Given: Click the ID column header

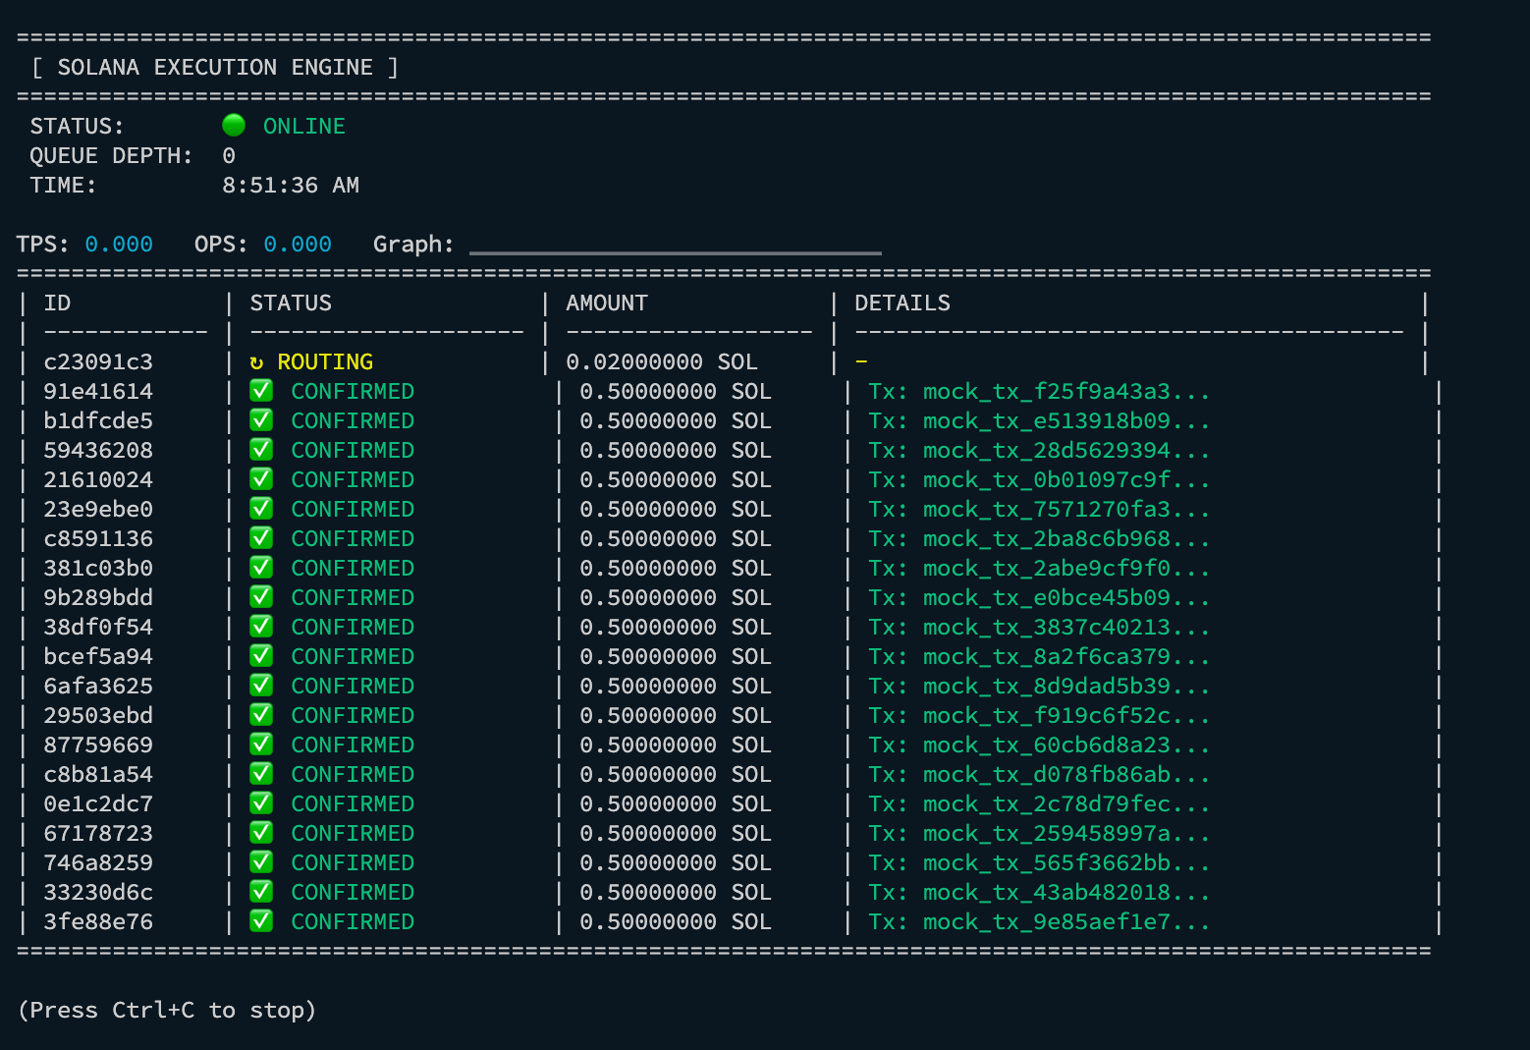Looking at the screenshot, I should tap(57, 303).
